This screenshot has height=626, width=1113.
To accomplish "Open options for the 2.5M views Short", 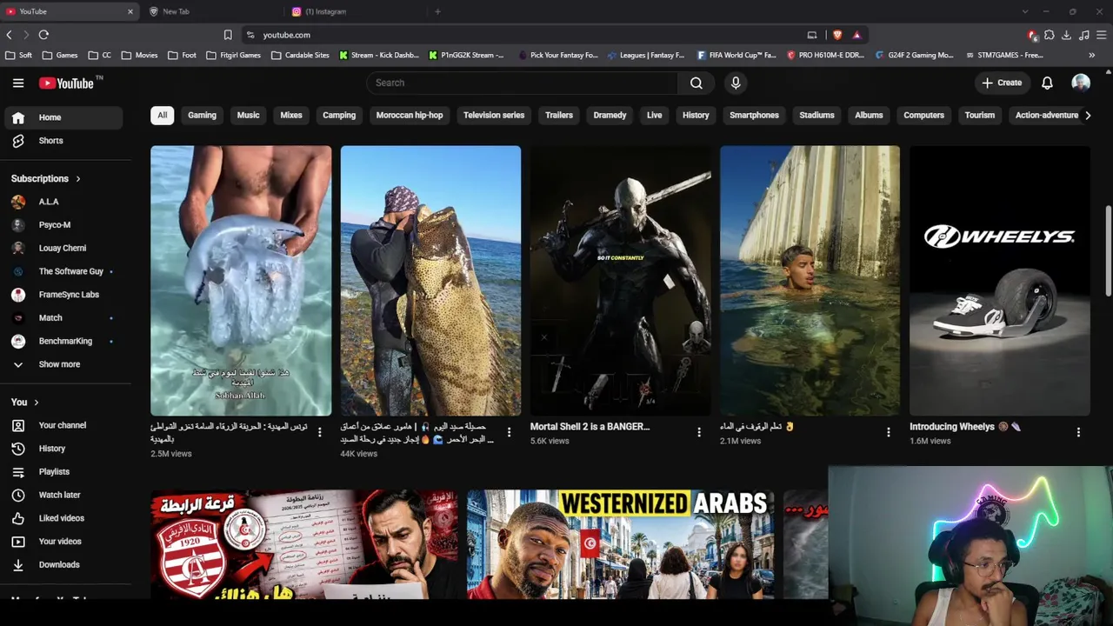I will pos(320,432).
